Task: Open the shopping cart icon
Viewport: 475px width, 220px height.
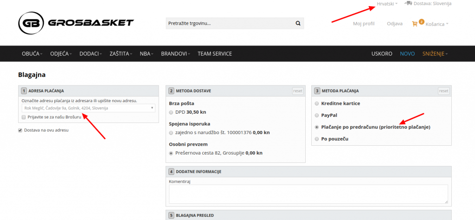Action: pyautogui.click(x=415, y=24)
